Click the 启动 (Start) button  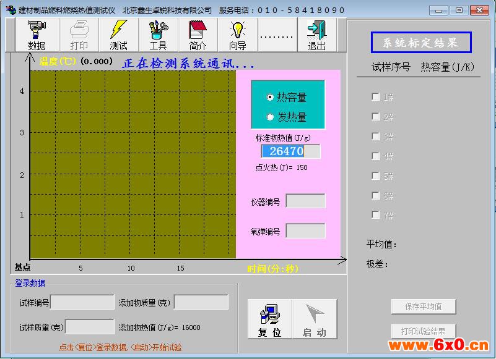click(x=315, y=319)
